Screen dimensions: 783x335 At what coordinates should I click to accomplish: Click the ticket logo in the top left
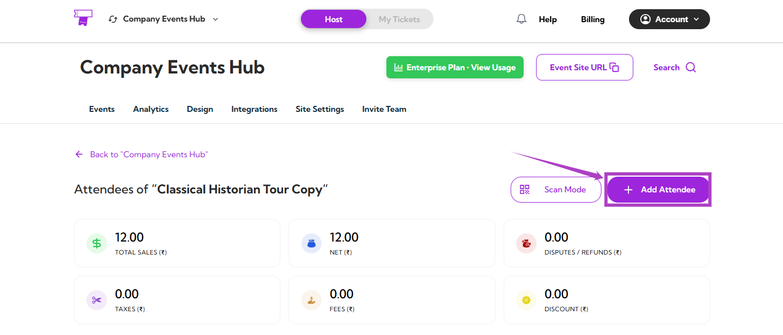click(x=82, y=18)
